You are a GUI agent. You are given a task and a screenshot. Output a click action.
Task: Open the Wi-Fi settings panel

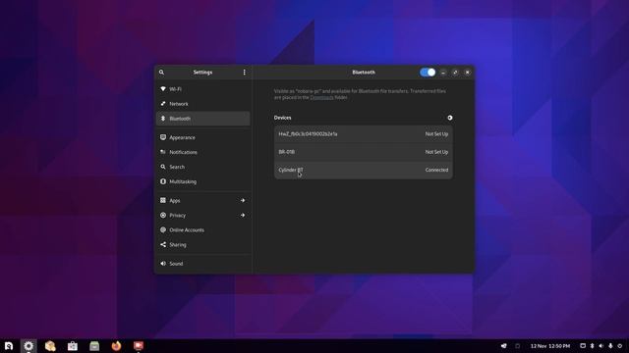coord(203,89)
